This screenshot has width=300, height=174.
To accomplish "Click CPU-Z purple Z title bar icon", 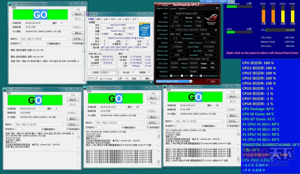I will tap(87, 14).
